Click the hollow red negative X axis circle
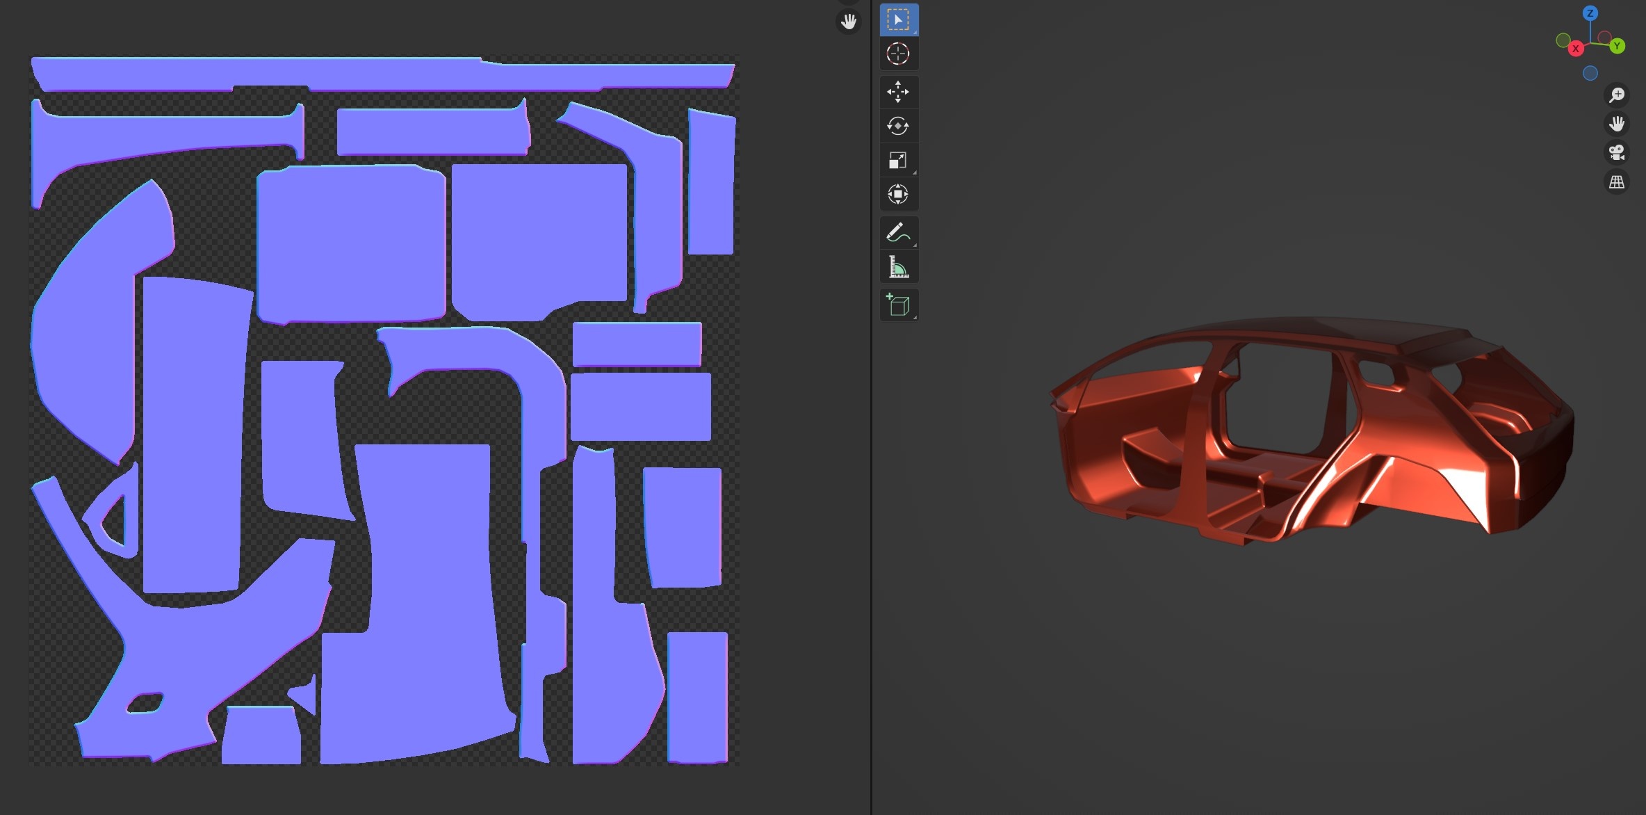The height and width of the screenshot is (815, 1646). (1605, 38)
